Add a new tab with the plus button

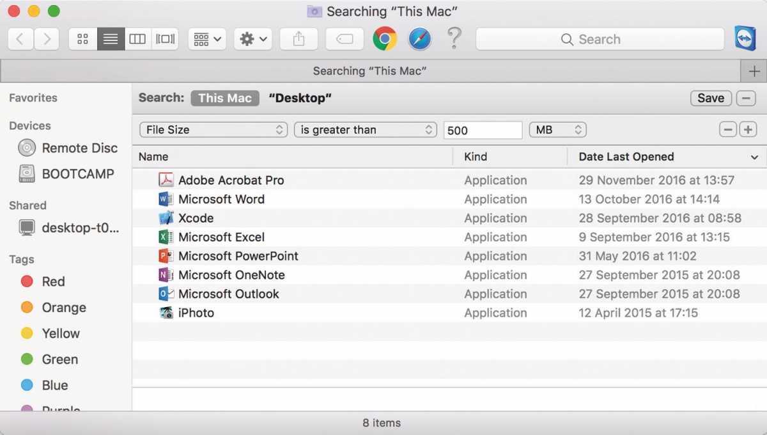point(754,71)
